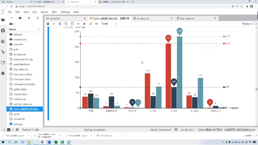Interrupt the kernel with stop button
This screenshot has height=145, width=258.
point(84,24)
